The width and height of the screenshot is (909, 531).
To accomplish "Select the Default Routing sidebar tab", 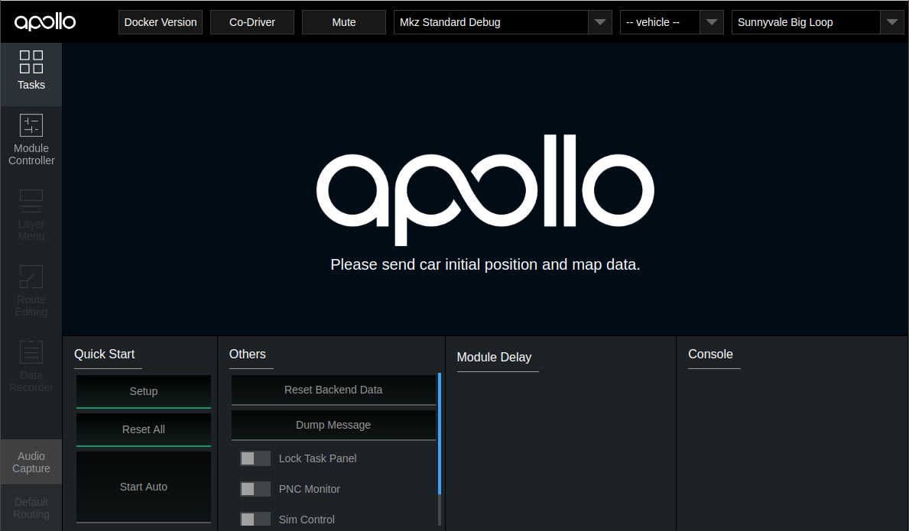I will click(31, 508).
